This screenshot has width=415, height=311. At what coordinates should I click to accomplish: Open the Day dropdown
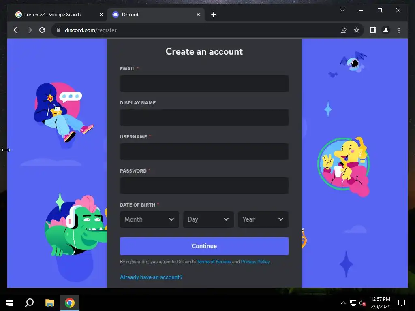[x=208, y=219]
